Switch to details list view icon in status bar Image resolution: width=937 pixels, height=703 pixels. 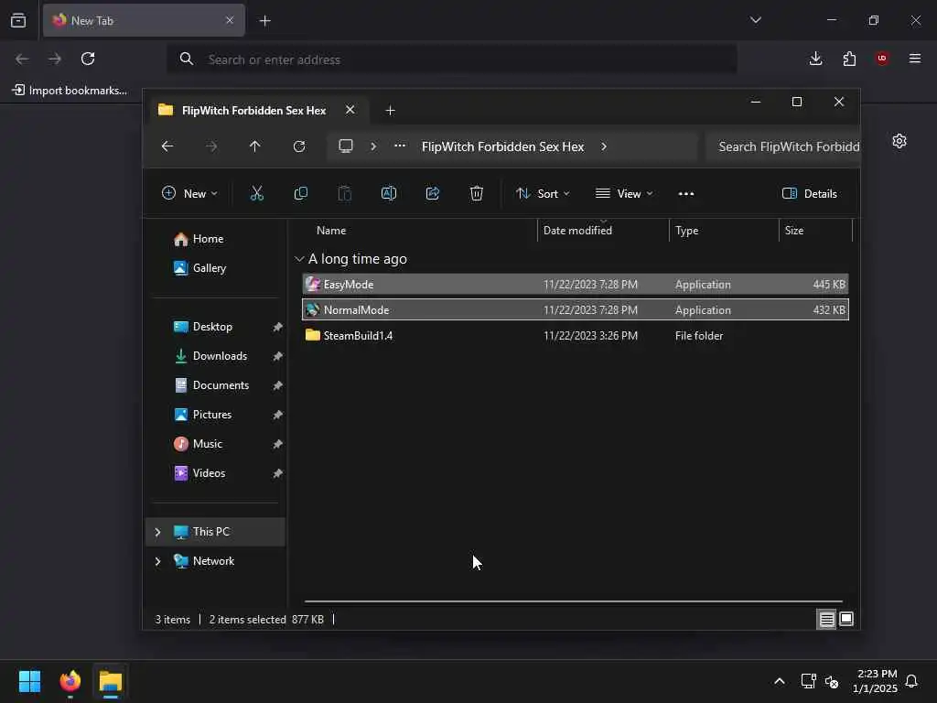coord(826,620)
